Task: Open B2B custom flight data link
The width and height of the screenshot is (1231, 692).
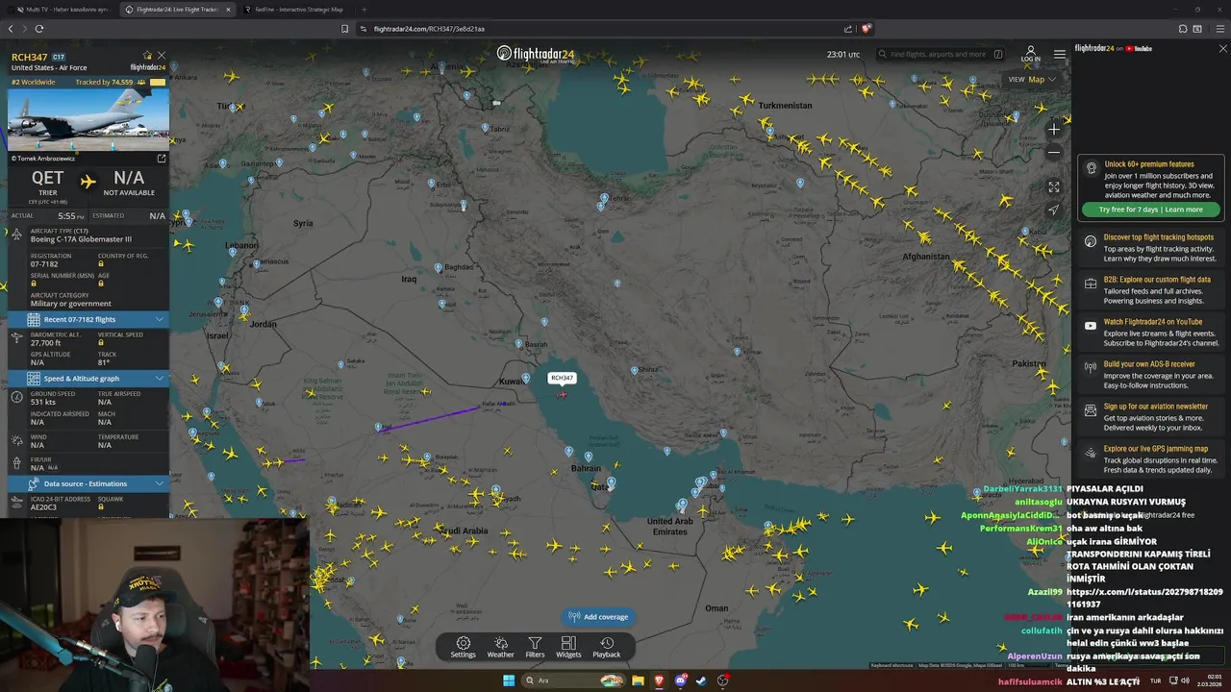Action: [x=1150, y=289]
